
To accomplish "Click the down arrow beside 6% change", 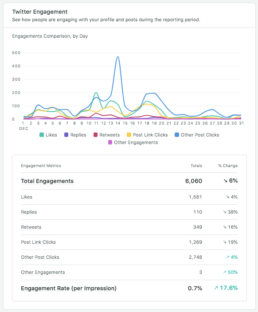I will tap(225, 181).
